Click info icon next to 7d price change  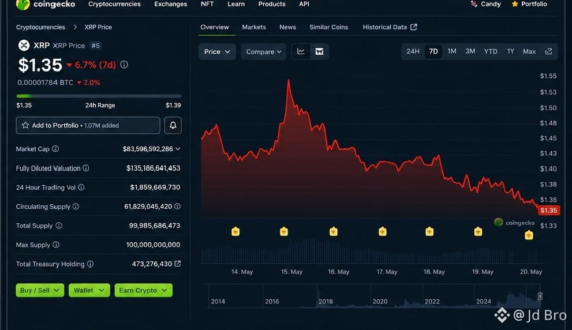[x=124, y=65]
